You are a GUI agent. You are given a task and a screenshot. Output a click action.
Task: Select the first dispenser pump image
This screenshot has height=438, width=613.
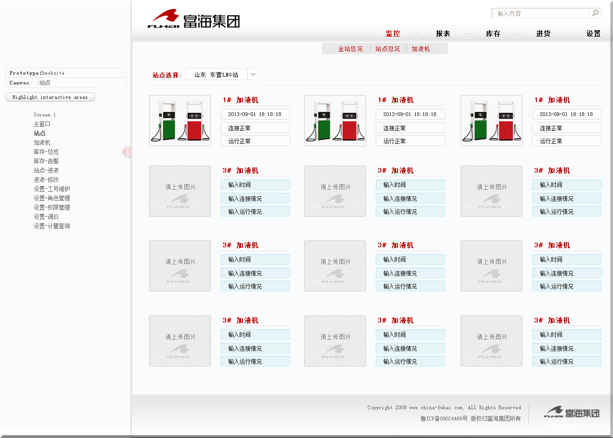[180, 121]
